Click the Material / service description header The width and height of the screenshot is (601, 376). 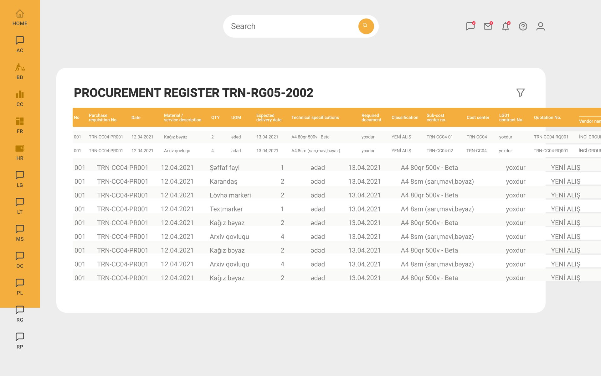pyautogui.click(x=182, y=118)
